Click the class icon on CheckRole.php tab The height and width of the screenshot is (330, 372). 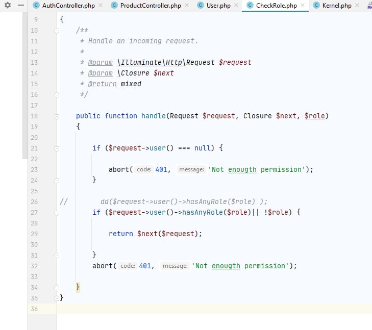click(x=250, y=5)
